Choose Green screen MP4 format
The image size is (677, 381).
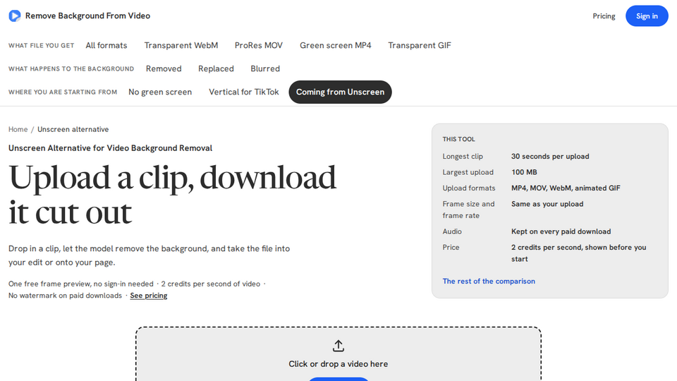click(x=336, y=45)
